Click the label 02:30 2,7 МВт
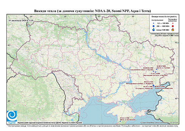This screenshot has width=185, height=131. 161,66
